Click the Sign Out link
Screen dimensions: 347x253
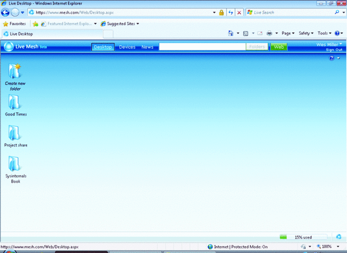(334, 50)
